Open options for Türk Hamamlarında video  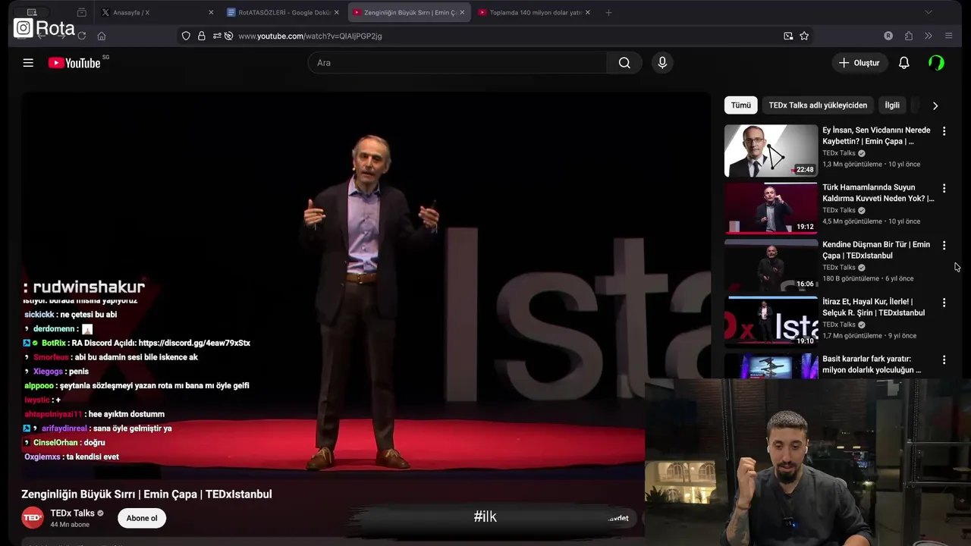[944, 188]
